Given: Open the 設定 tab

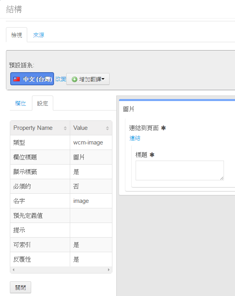Looking at the screenshot, I should coord(43,103).
